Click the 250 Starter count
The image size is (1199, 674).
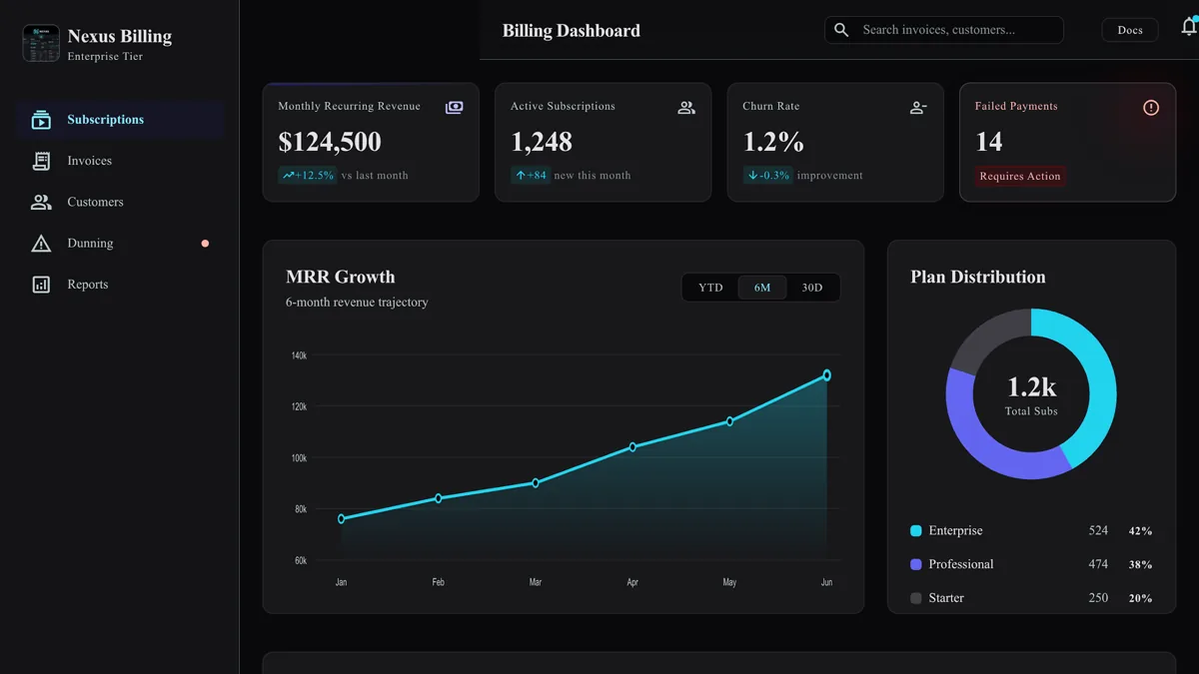pyautogui.click(x=1098, y=598)
